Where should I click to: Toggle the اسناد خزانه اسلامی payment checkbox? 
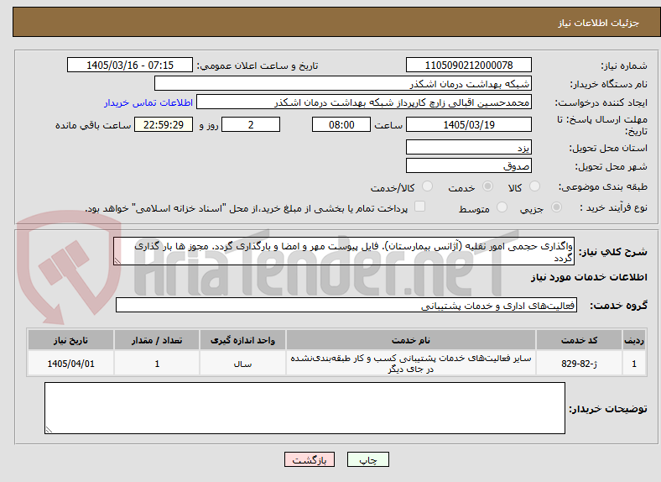click(420, 207)
